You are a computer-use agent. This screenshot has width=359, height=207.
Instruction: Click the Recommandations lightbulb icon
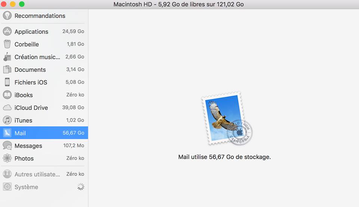7,16
